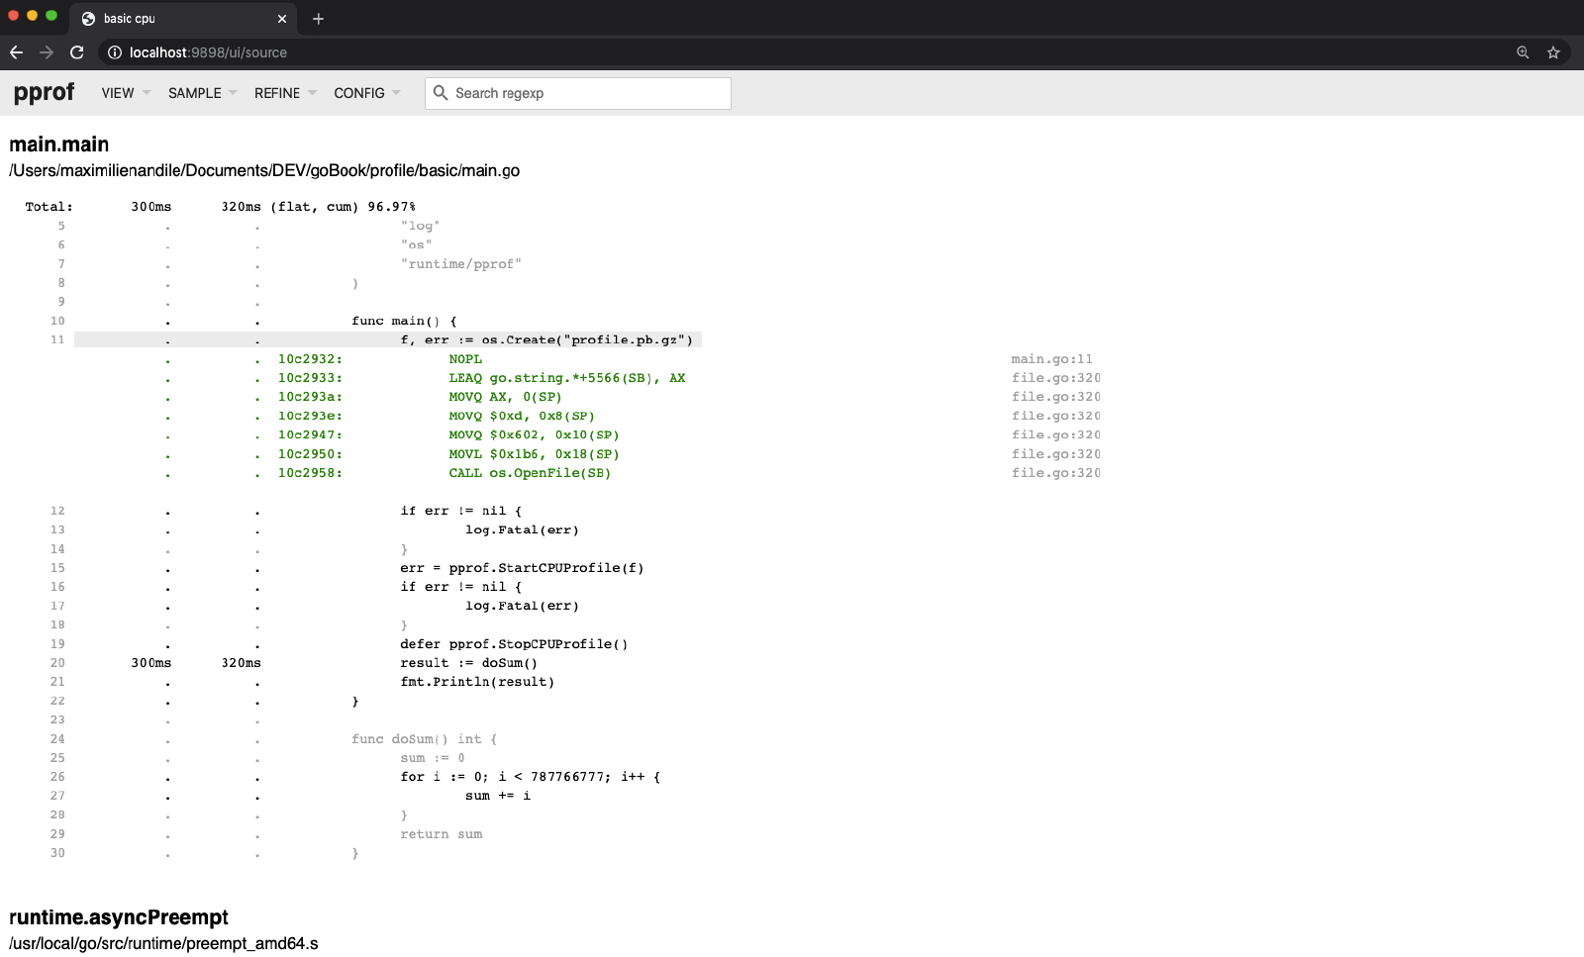The image size is (1584, 957).
Task: Open site info via the circled-i icon
Action: [116, 52]
